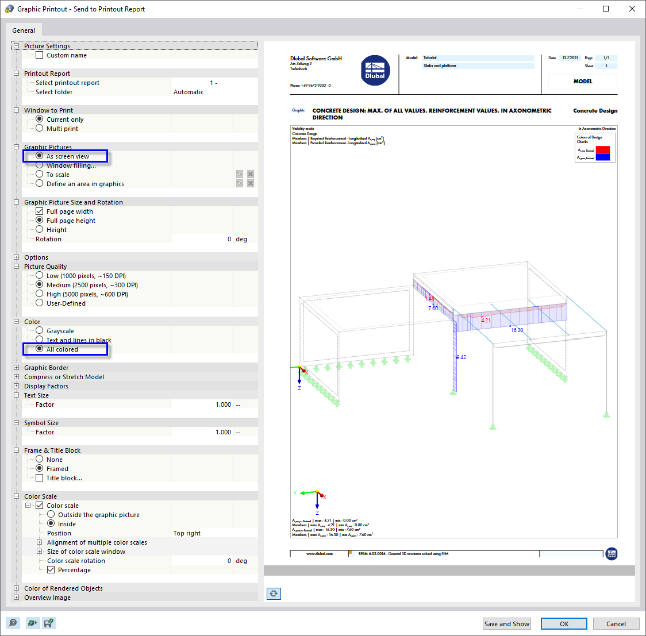Uncheck the Color scale checkbox
The image size is (646, 636).
[x=40, y=506]
